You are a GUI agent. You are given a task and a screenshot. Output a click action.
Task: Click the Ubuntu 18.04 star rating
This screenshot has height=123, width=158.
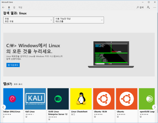[x=98, y=114]
